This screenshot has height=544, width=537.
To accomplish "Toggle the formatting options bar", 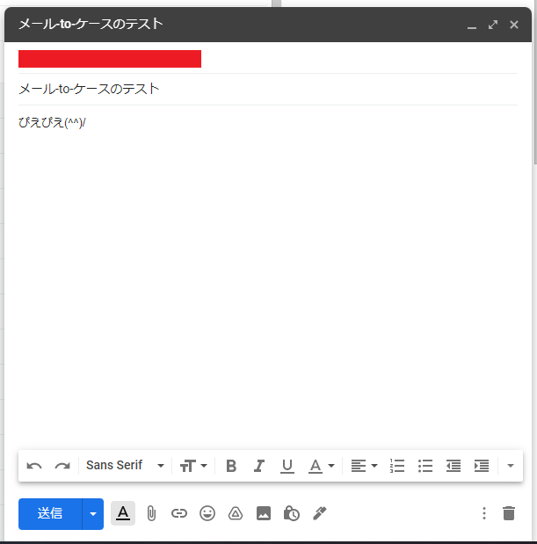I will 123,513.
